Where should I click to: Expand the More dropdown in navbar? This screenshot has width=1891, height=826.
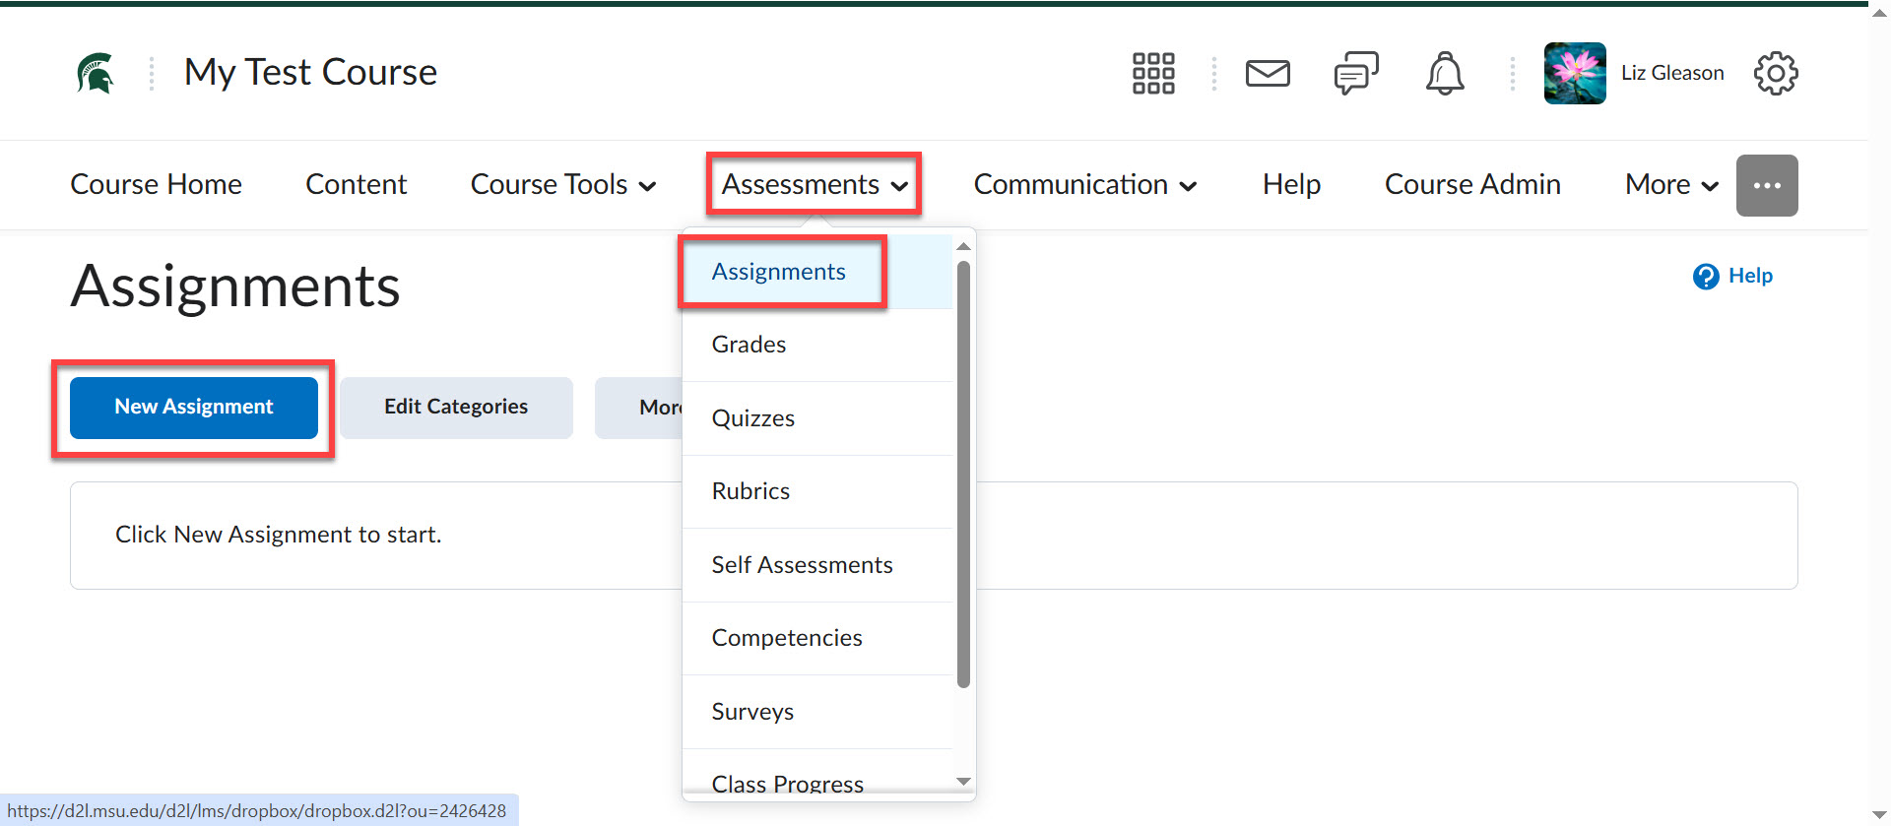(x=1670, y=185)
